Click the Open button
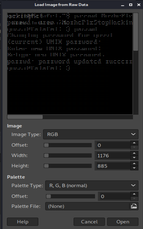This screenshot has width=143, height=229. (x=123, y=222)
